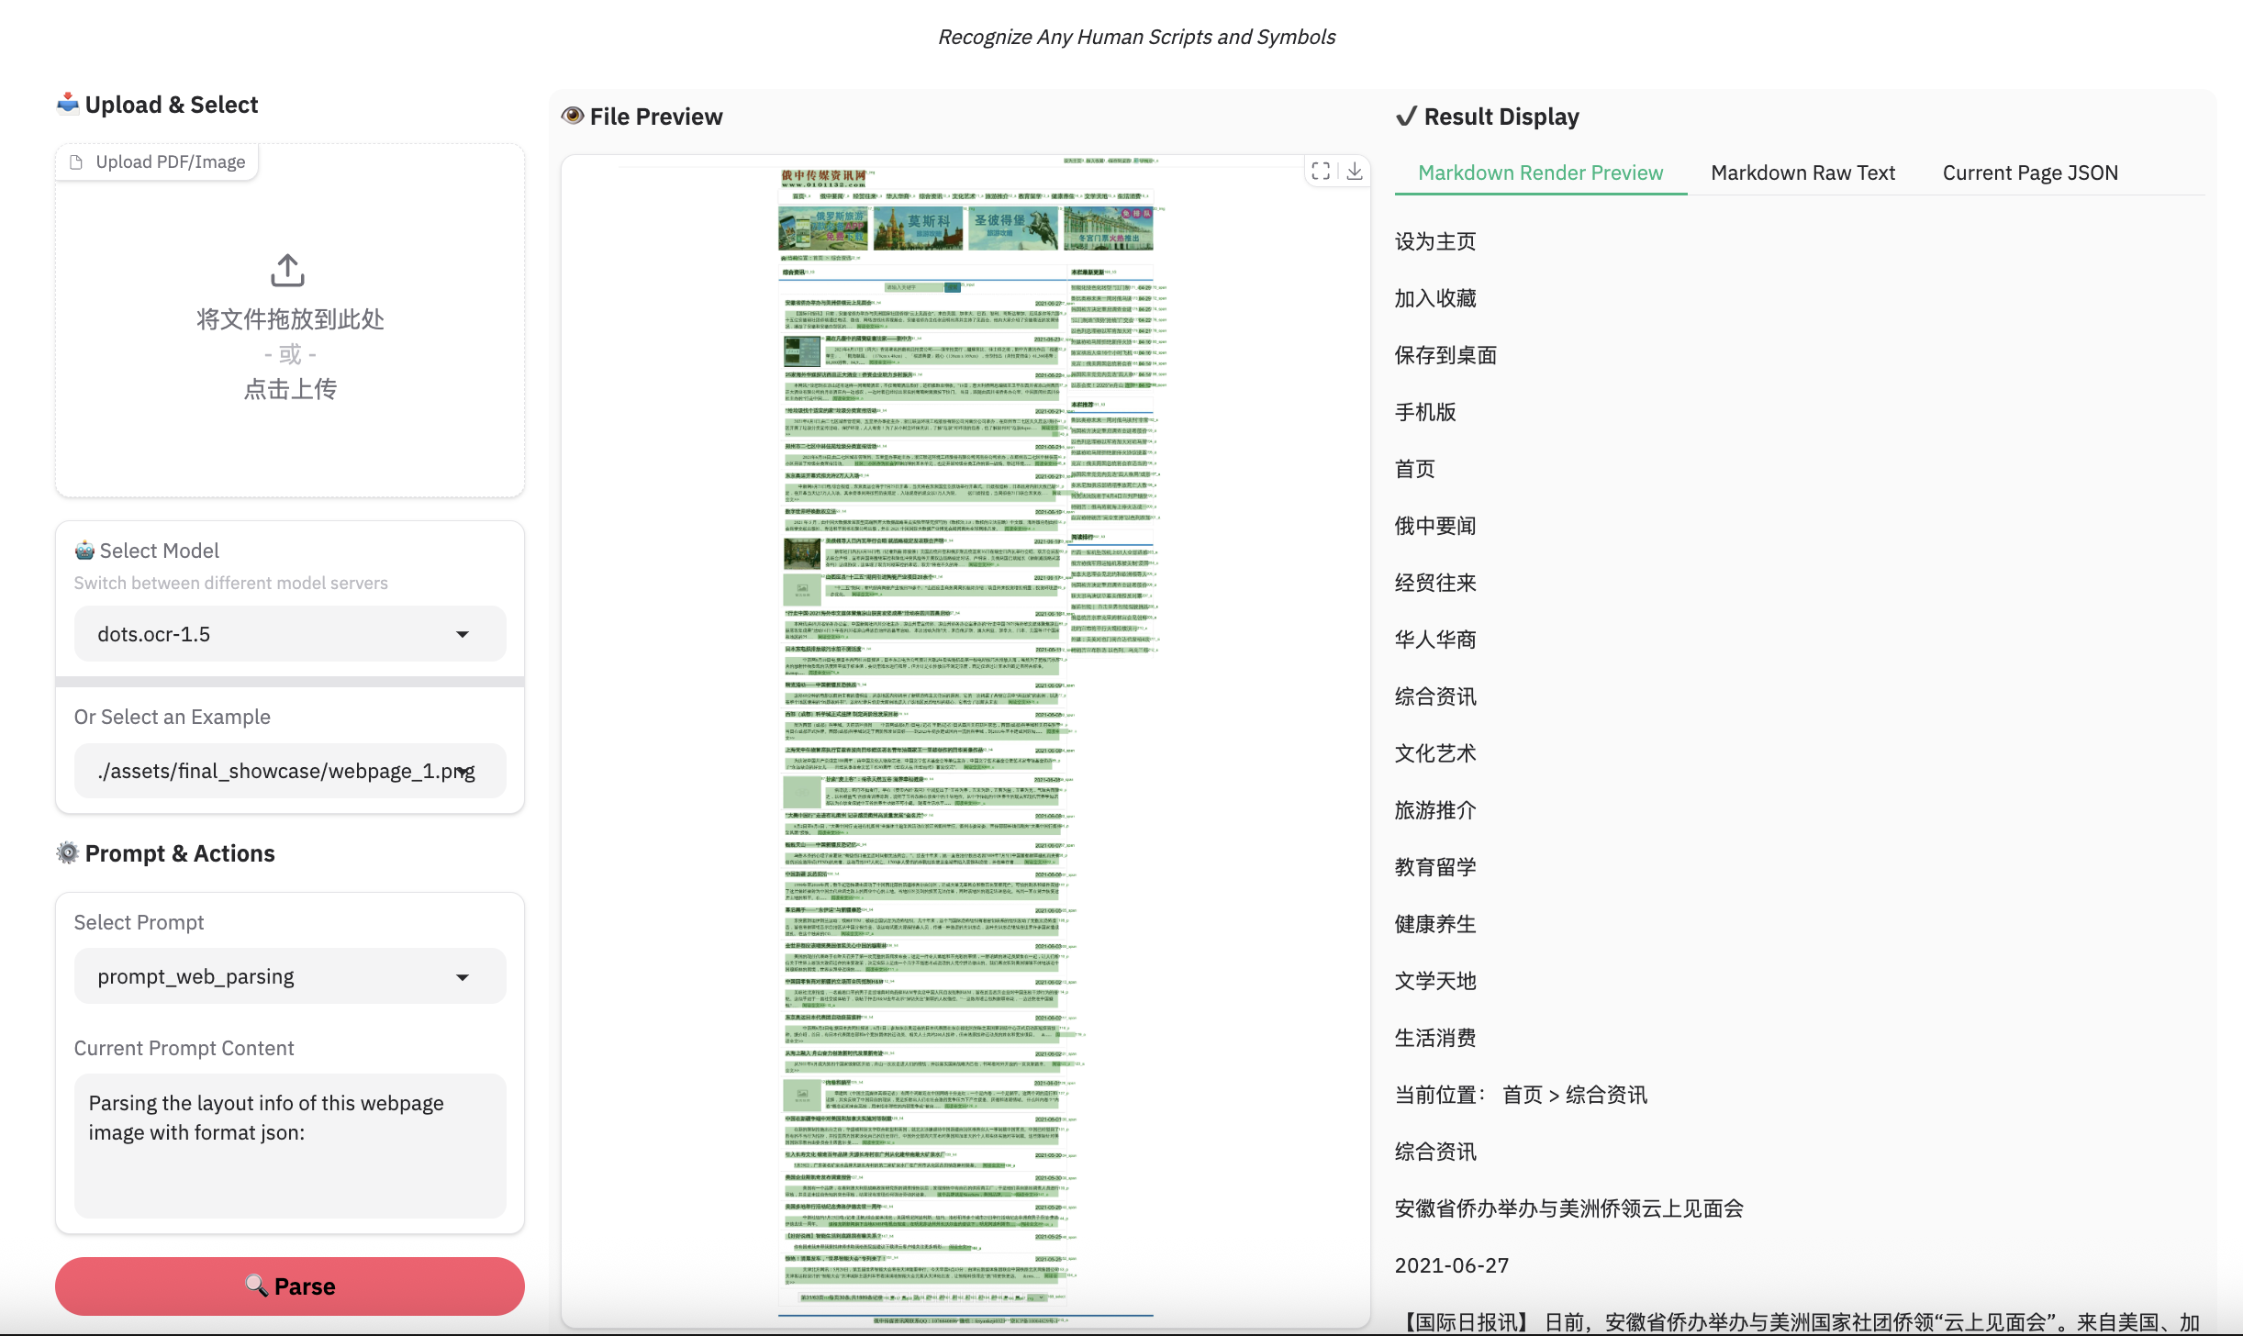Expand the prompt_web_parsing prompt dropdown
This screenshot has height=1336, width=2243.
click(288, 975)
